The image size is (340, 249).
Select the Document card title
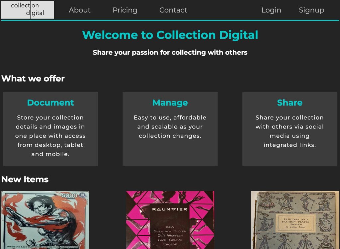click(x=50, y=103)
